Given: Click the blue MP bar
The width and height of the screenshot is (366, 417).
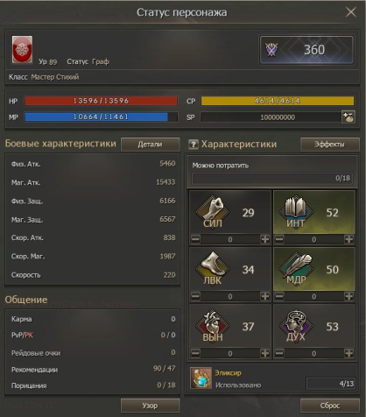Looking at the screenshot, I should coord(101,117).
